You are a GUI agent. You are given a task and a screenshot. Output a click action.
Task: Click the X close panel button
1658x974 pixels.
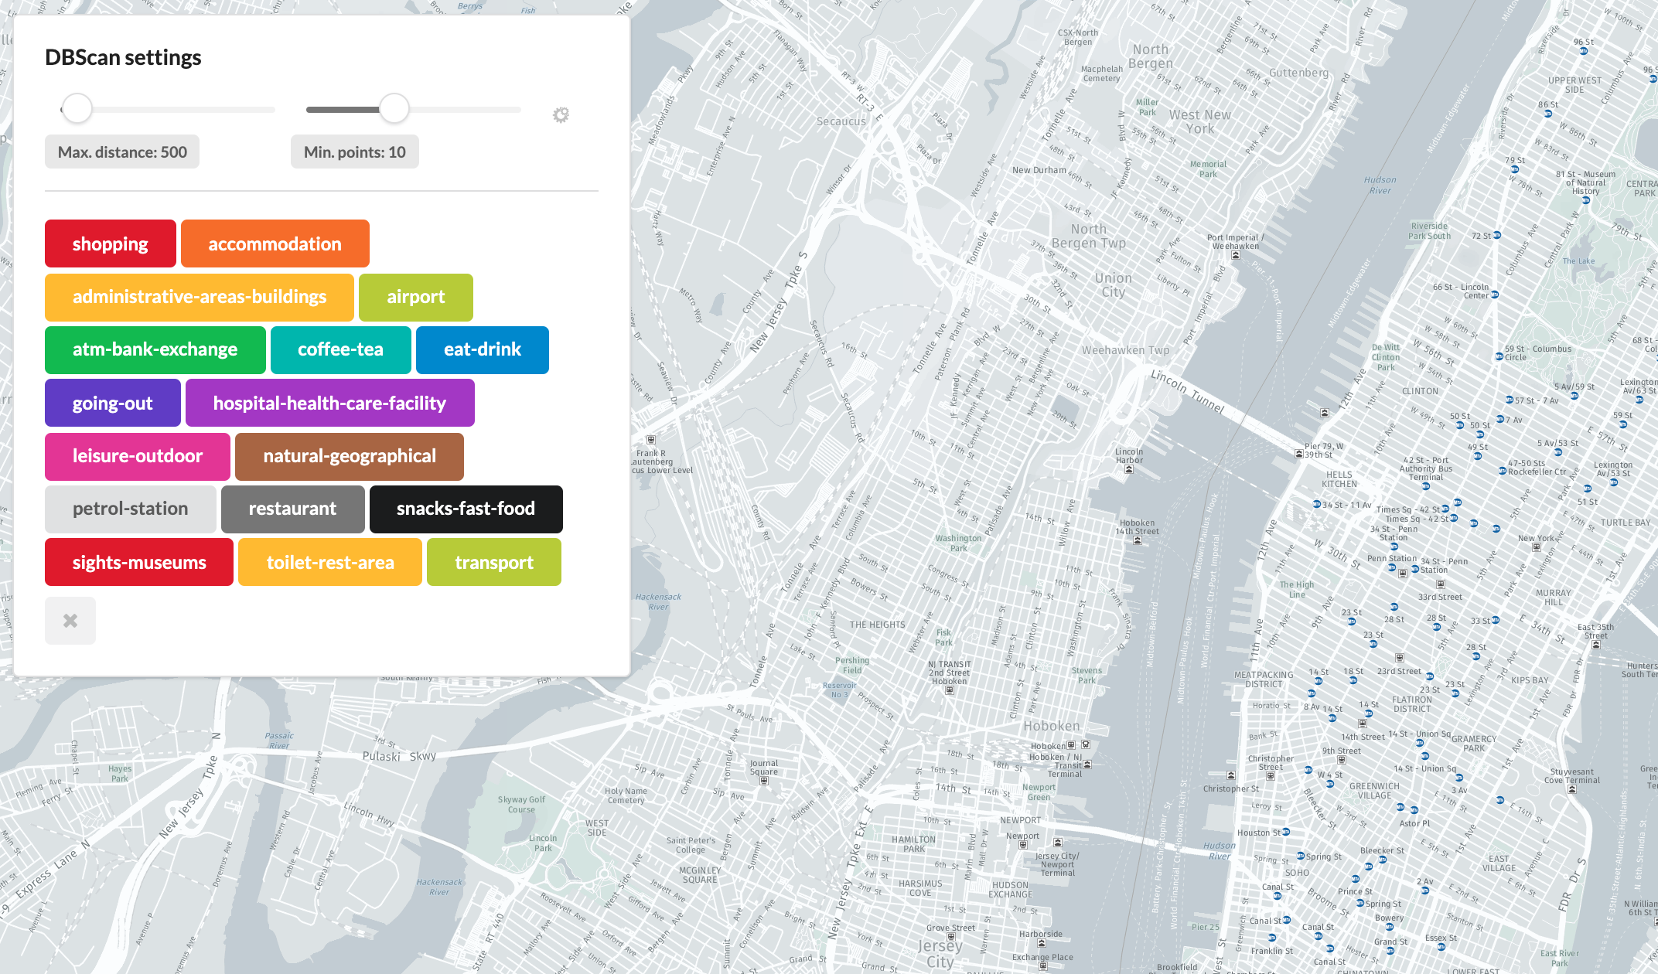(x=70, y=621)
